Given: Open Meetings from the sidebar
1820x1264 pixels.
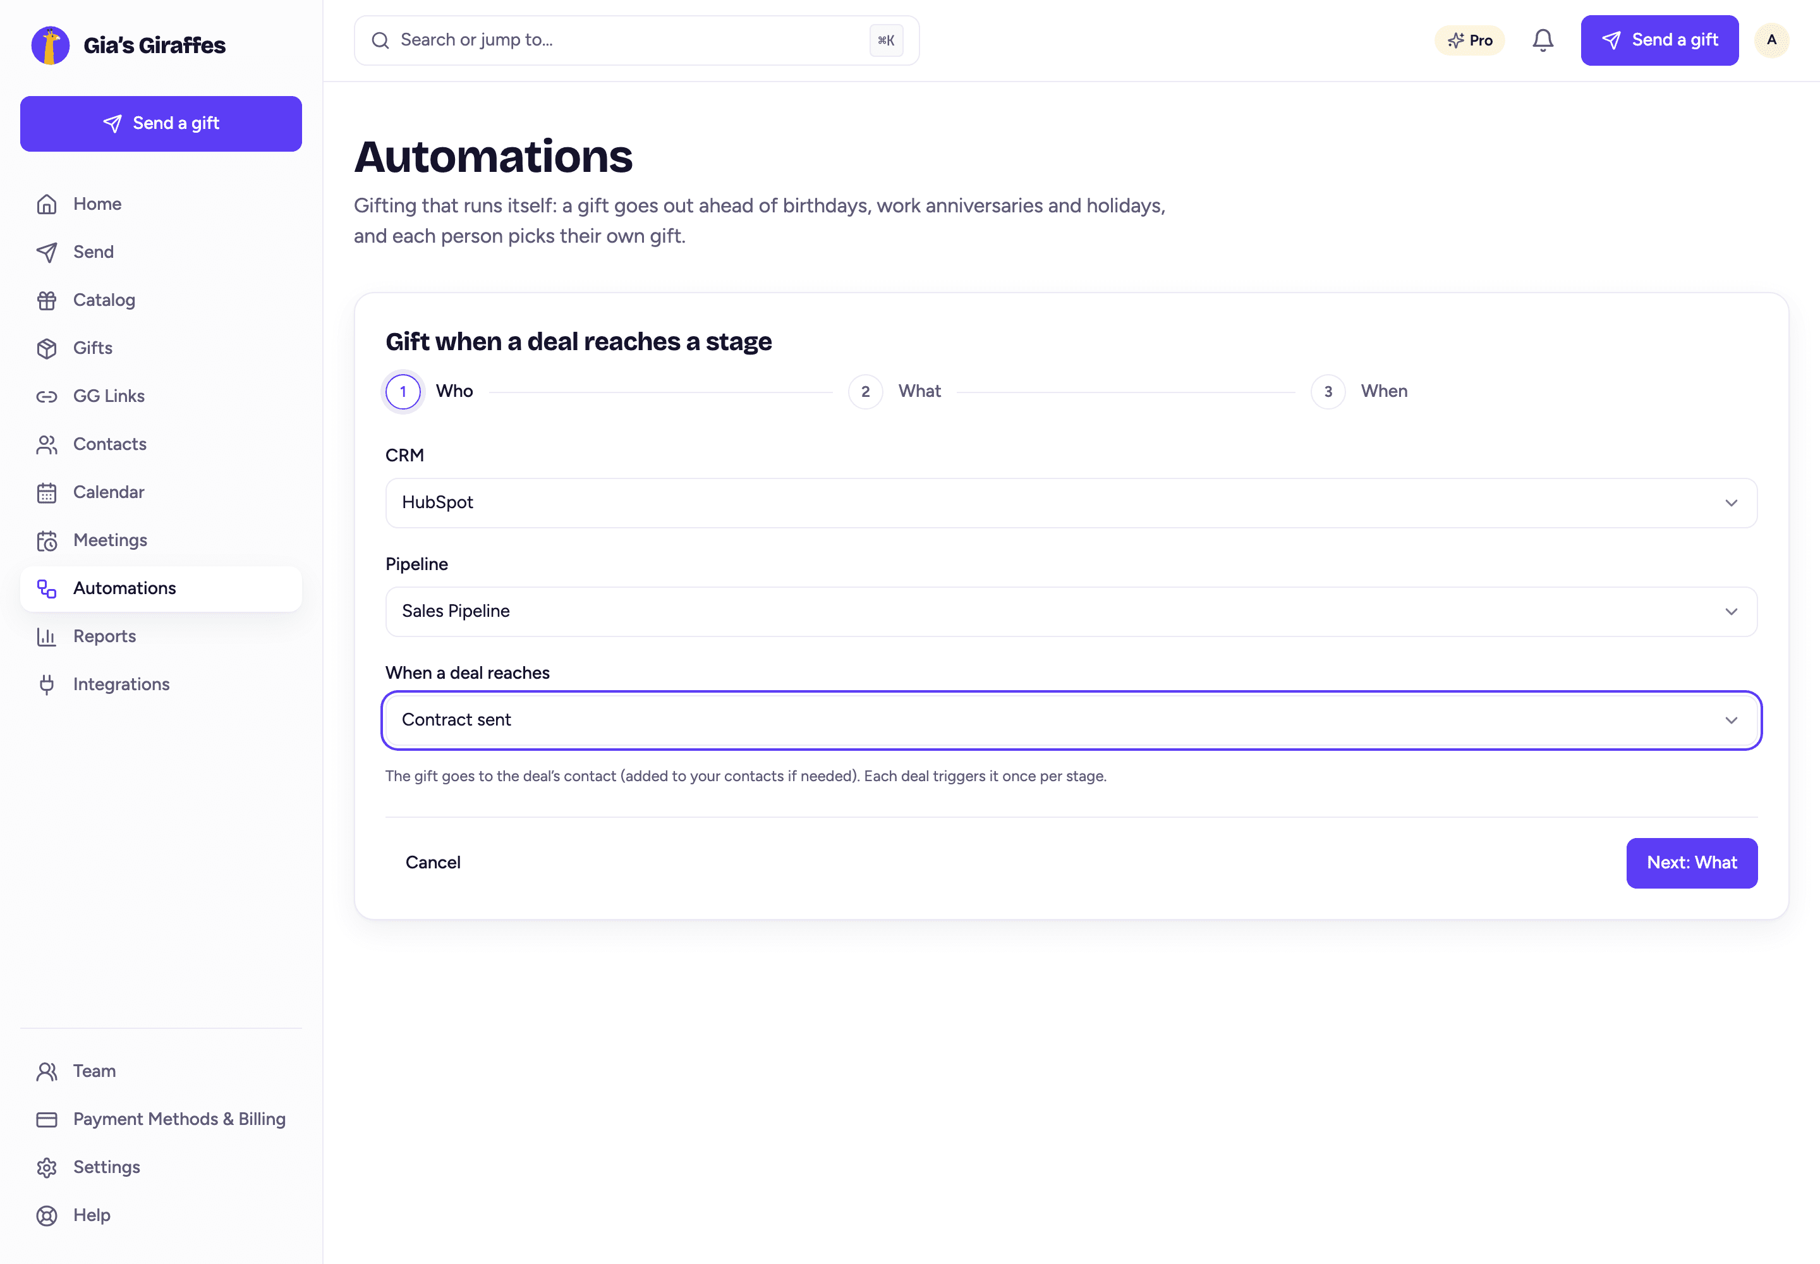Looking at the screenshot, I should 161,541.
